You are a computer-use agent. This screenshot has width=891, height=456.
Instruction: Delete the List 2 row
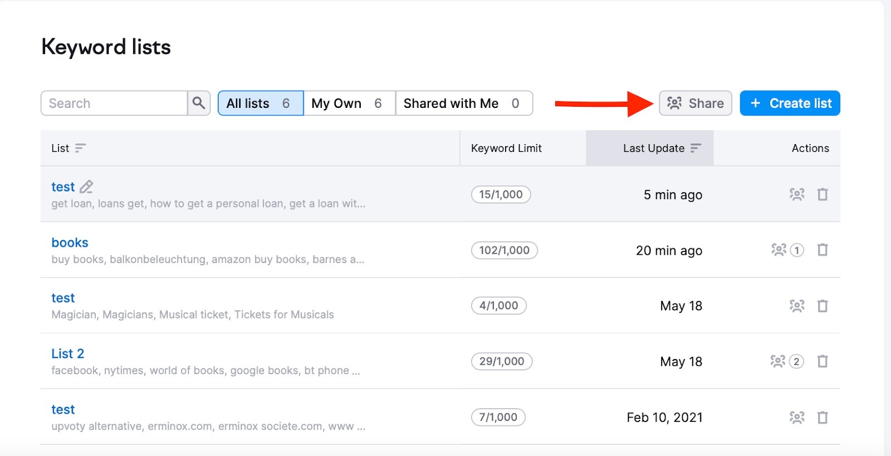tap(823, 361)
